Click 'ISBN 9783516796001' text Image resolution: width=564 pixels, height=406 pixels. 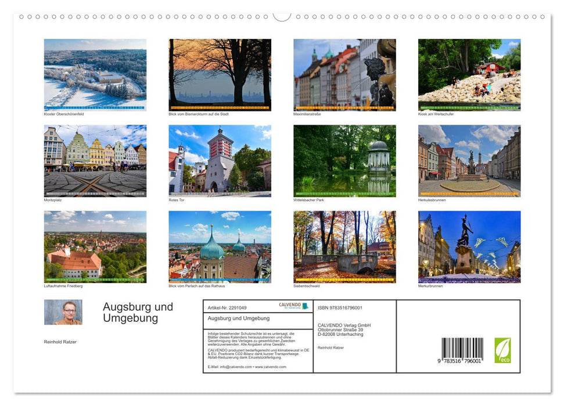(340, 308)
